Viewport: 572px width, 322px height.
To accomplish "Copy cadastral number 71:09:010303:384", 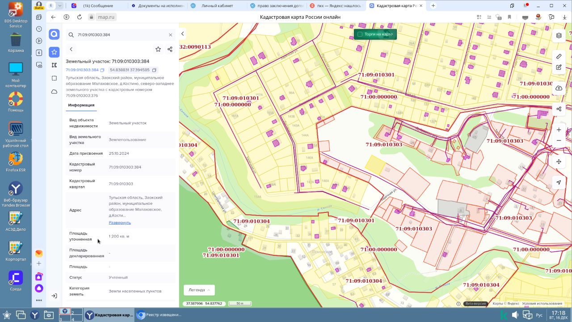I will pos(102,70).
